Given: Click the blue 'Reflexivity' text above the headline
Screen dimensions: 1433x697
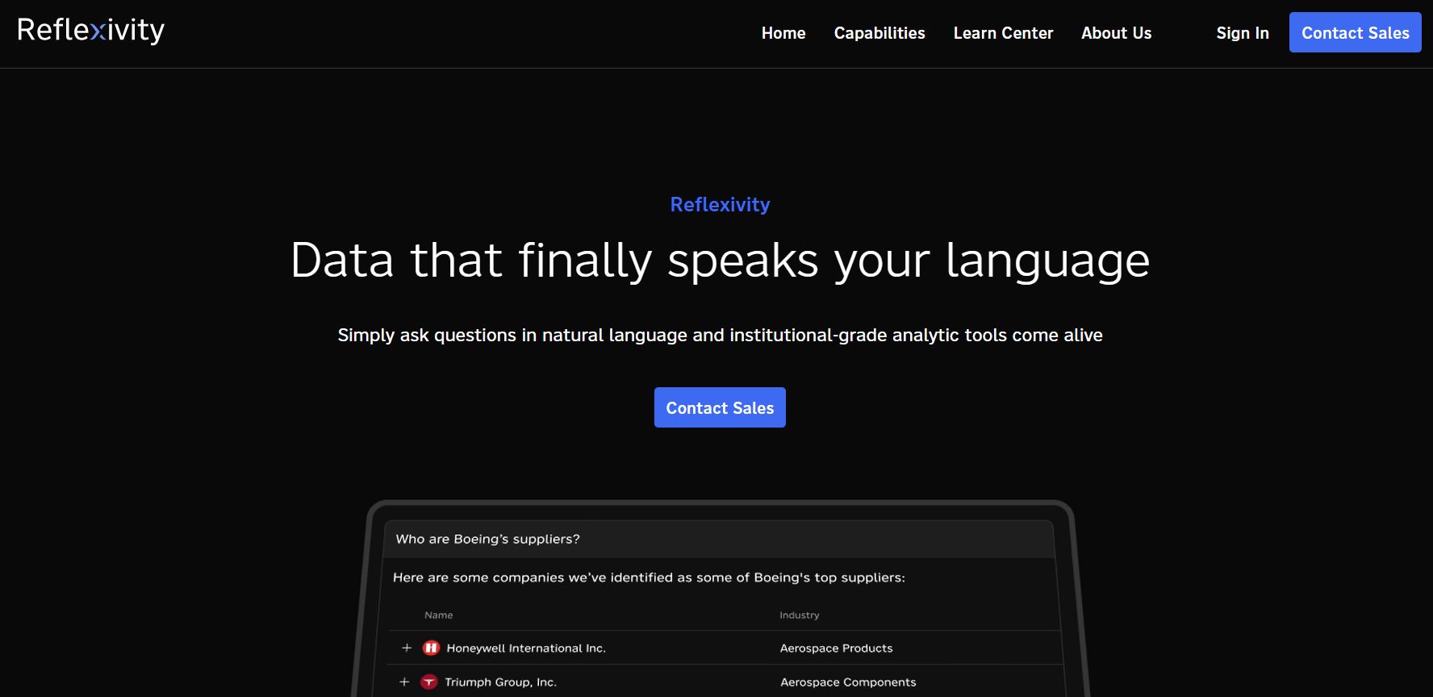Looking at the screenshot, I should click(x=720, y=204).
